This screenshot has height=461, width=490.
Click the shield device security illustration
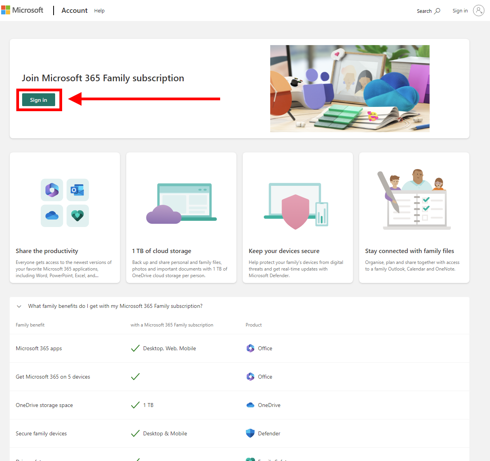296,206
